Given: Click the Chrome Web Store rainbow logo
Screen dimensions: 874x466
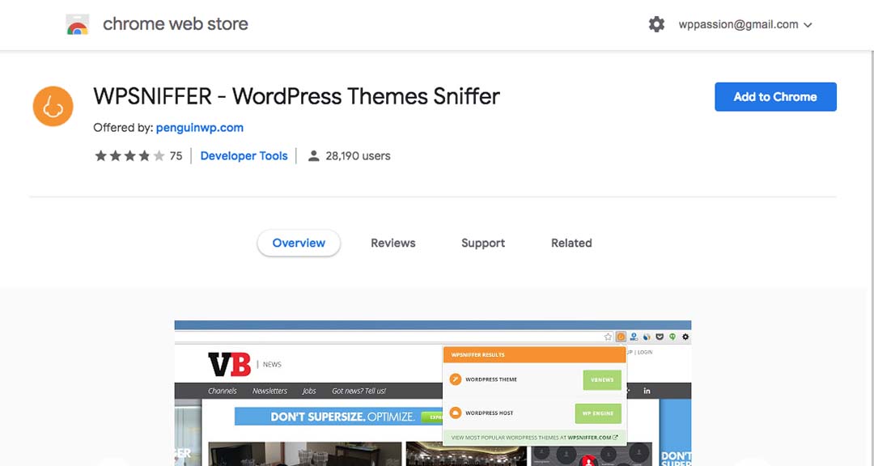Looking at the screenshot, I should tap(78, 25).
